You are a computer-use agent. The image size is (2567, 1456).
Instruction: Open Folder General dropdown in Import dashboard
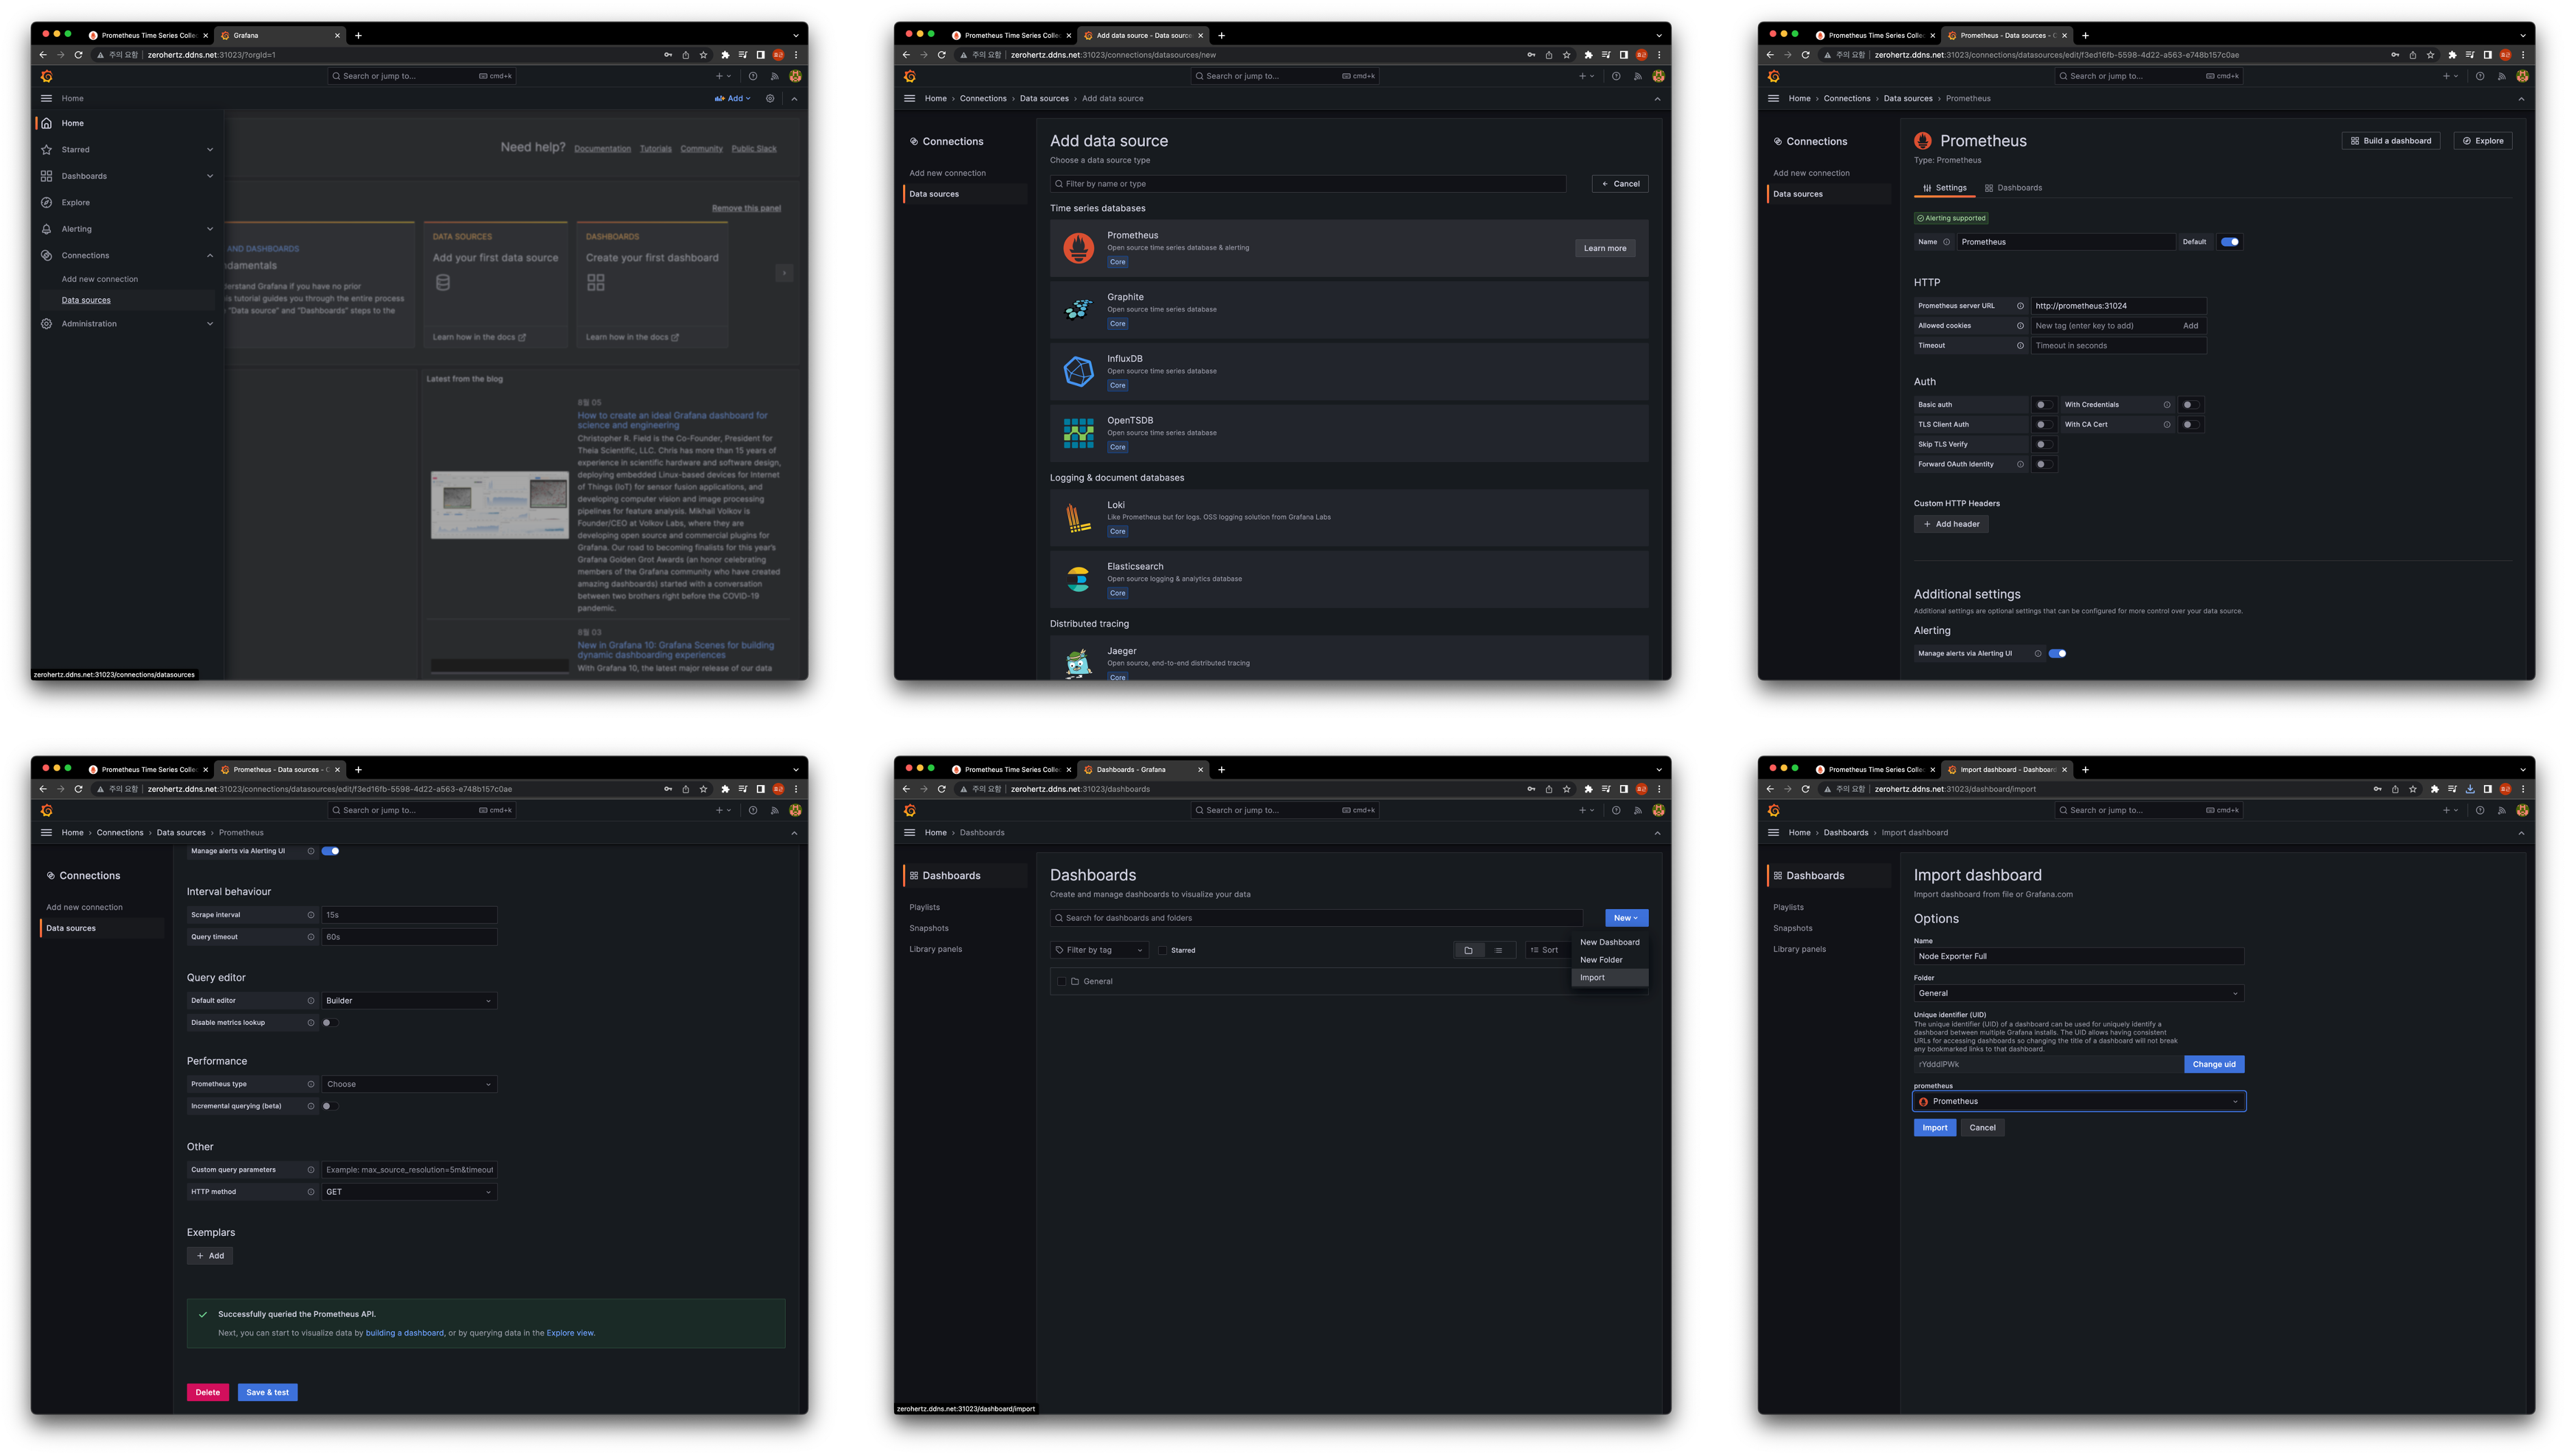2078,993
